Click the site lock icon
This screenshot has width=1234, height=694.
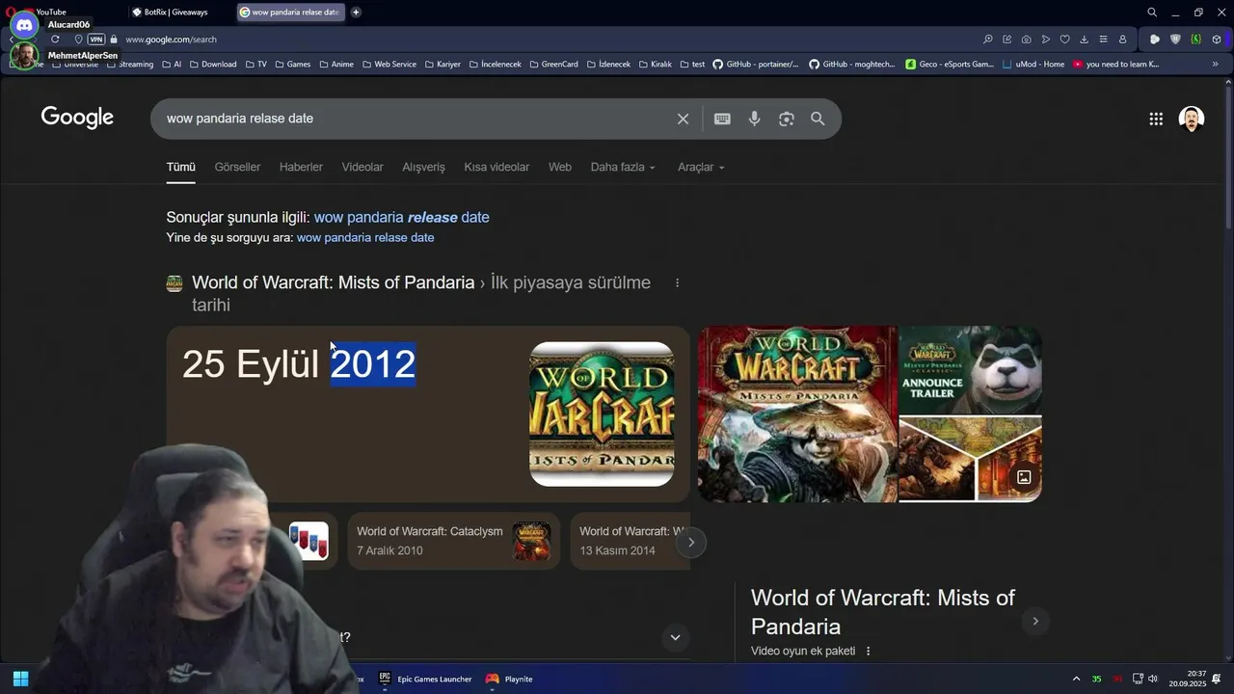pos(114,40)
